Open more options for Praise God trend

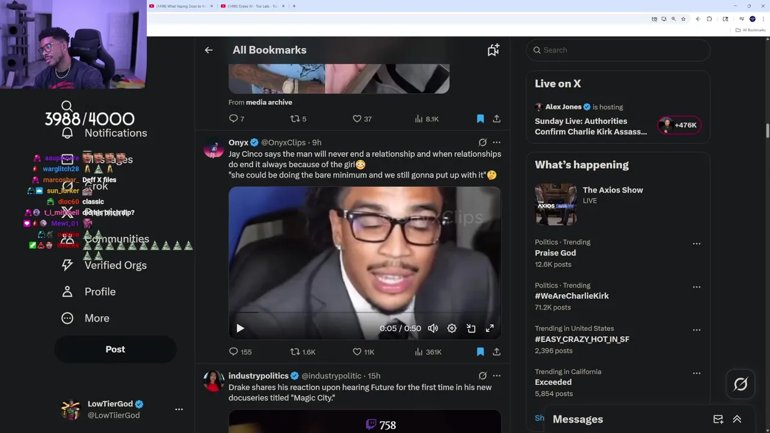pyautogui.click(x=697, y=244)
